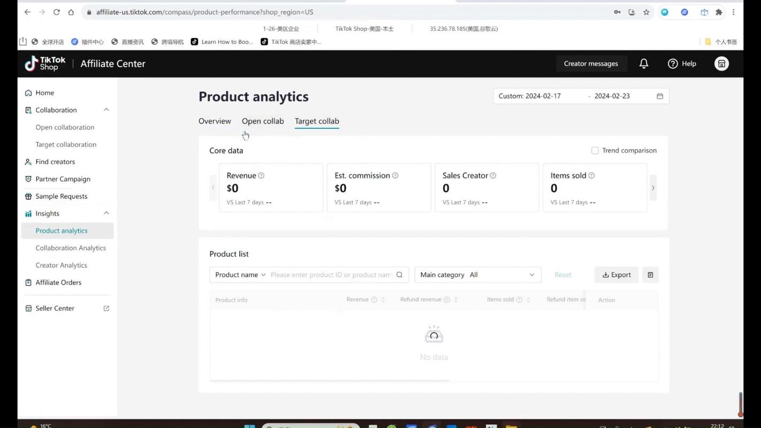This screenshot has width=761, height=428.
Task: Click the product table horizontal scrollbar
Action: (329, 380)
